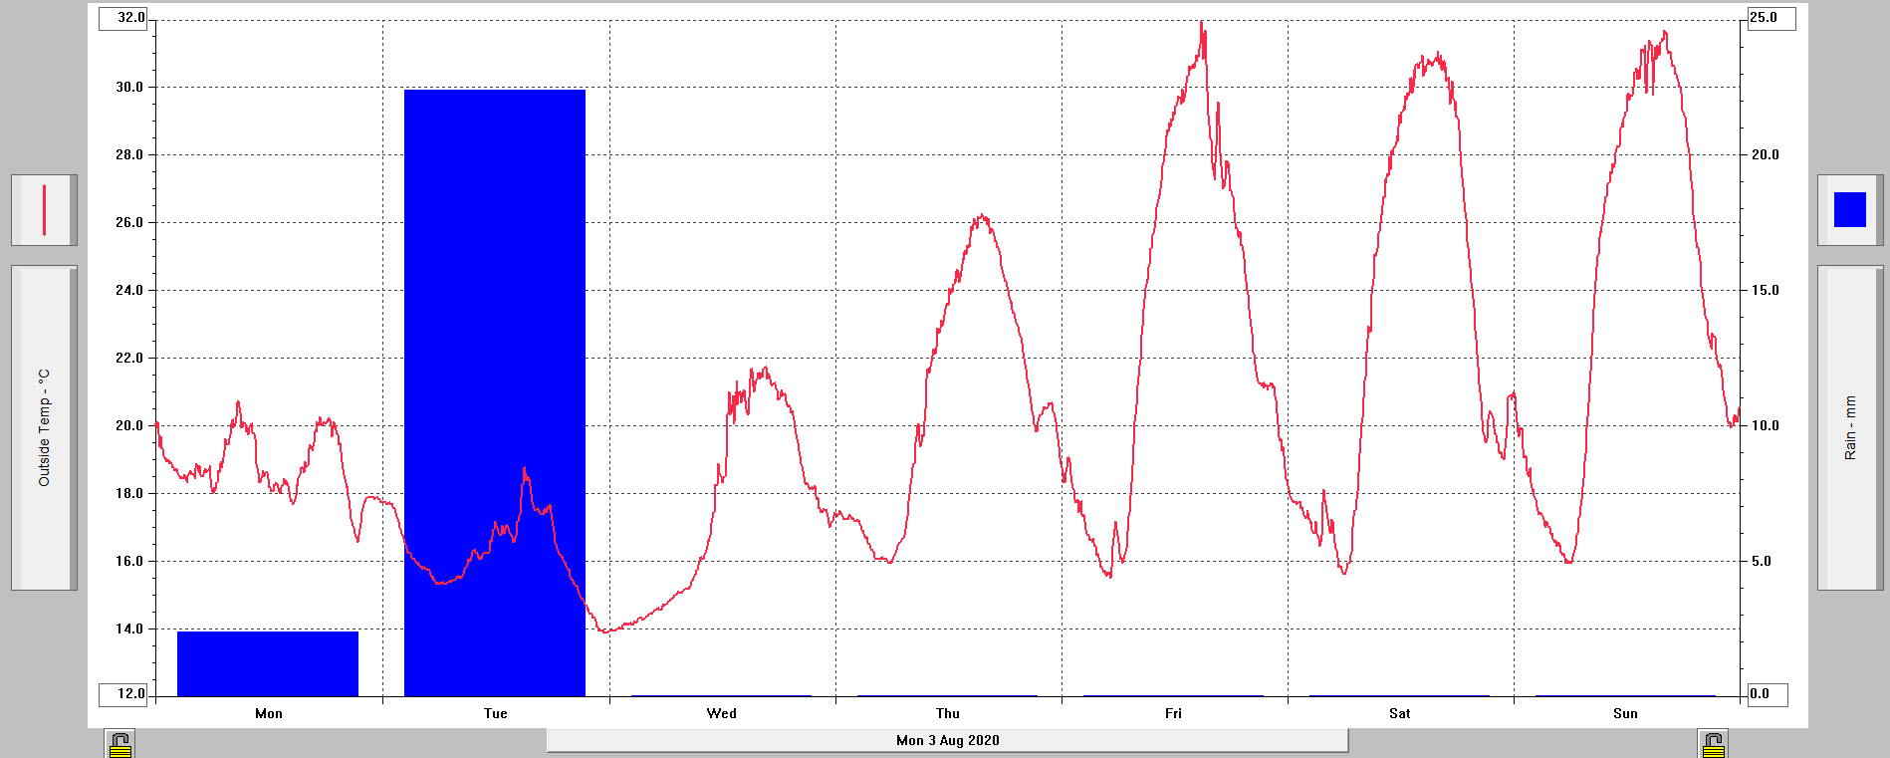1890x758 pixels.
Task: Select the 0.0 rain axis minimum box
Action: tap(1768, 693)
